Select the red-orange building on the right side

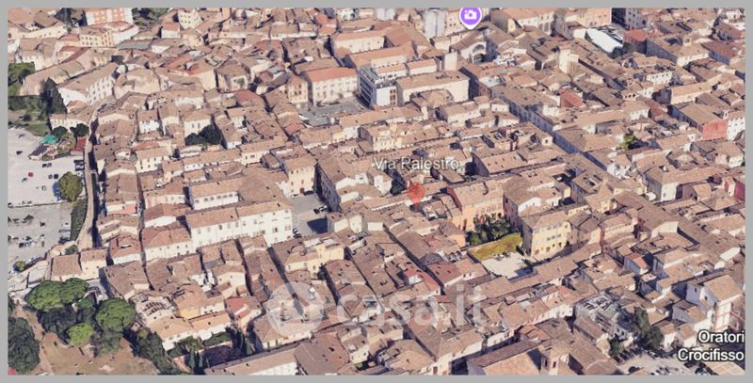click(x=714, y=127)
